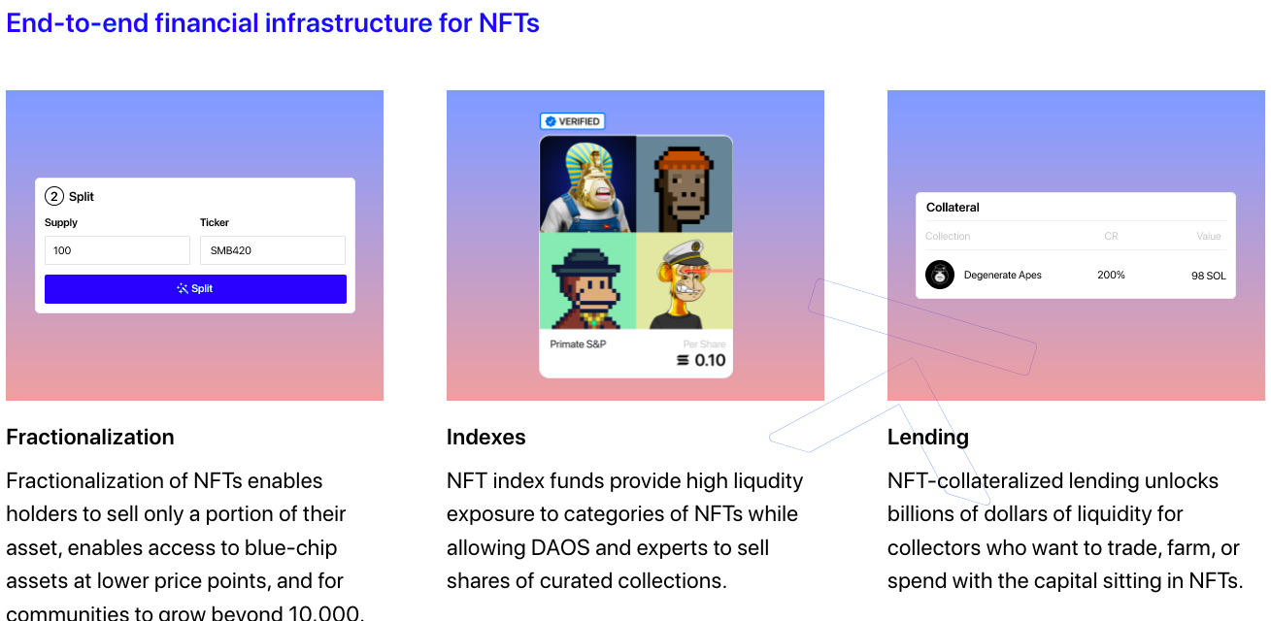Click the Solana symbol beside 0.10
Screen dimensions: 1271x621
click(683, 360)
